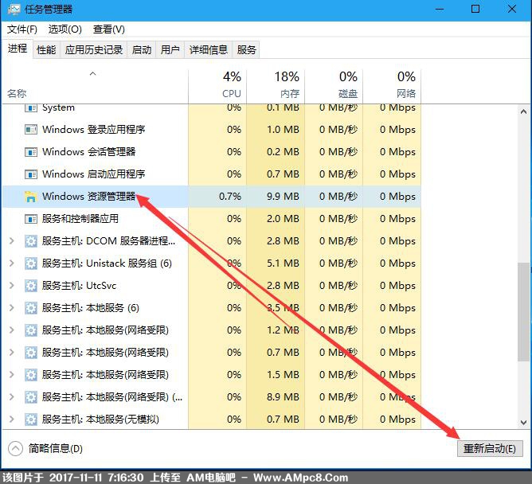Sort processes by the 名称 column header
532x484 pixels.
95,87
